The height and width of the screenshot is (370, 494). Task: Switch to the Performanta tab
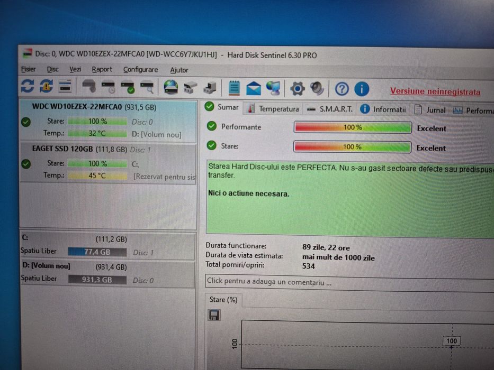tap(473, 110)
